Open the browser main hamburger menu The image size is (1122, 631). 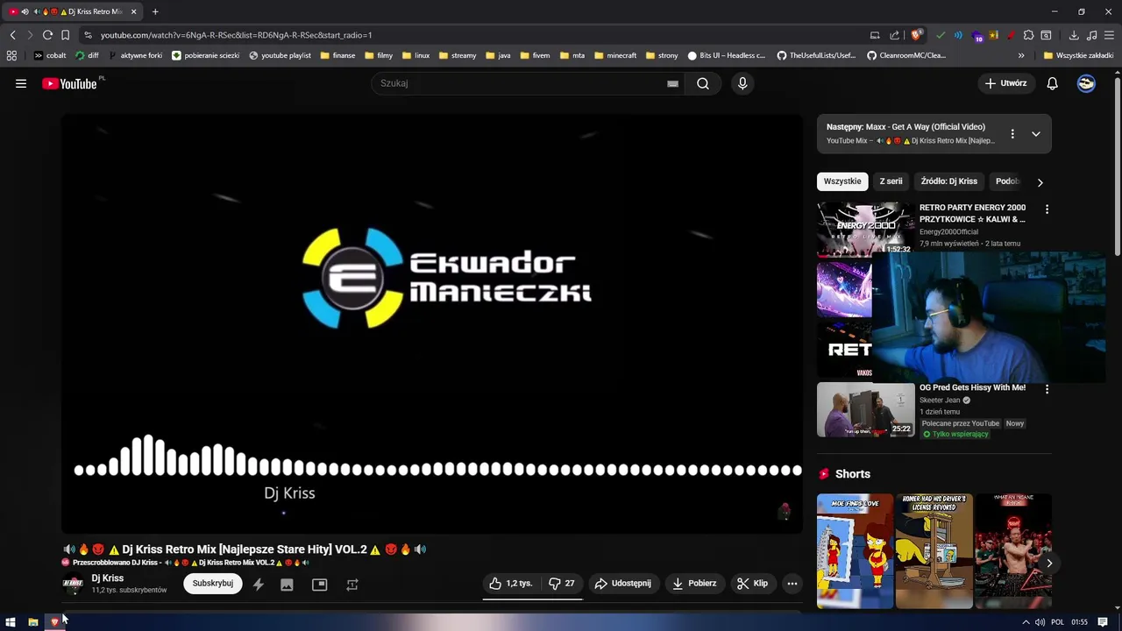point(1109,35)
